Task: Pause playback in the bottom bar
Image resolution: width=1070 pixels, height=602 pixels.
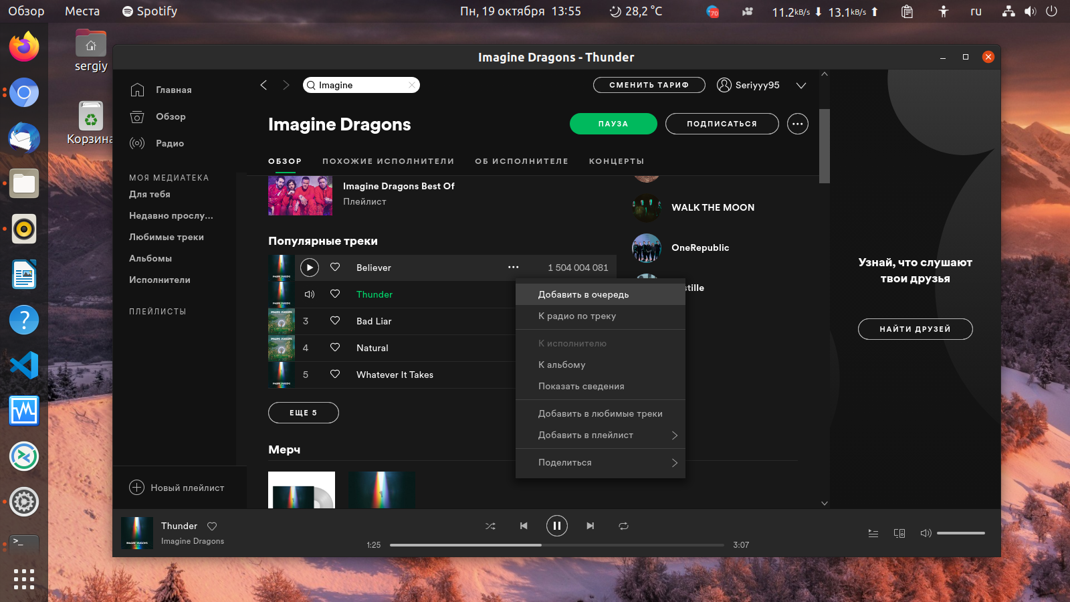Action: tap(556, 526)
